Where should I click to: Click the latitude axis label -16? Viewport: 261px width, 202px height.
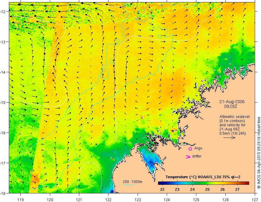[x=3, y=133]
